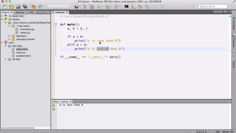Click the Build Project hammer icon
Viewport: 236px width, 133px height.
coord(85,7)
